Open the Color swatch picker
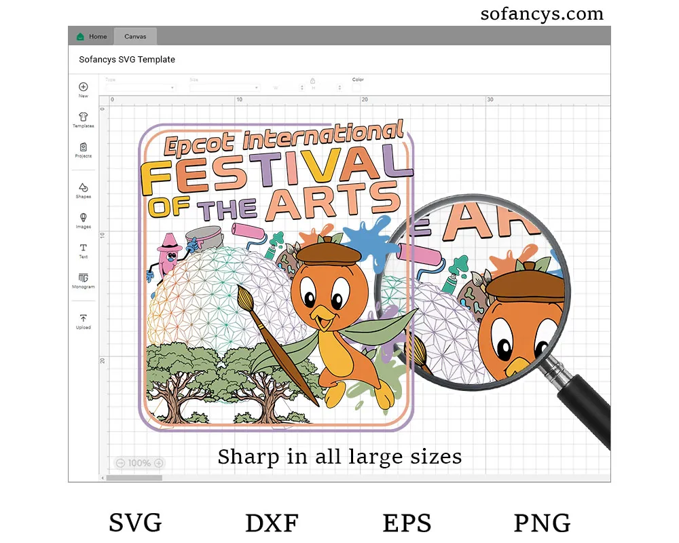Image resolution: width=679 pixels, height=543 pixels. click(356, 88)
